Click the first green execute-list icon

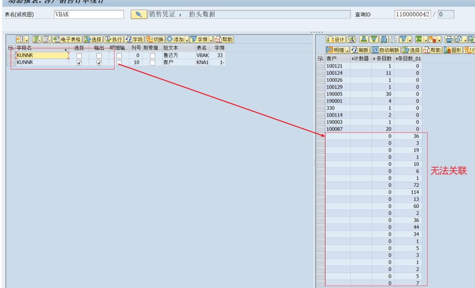click(x=37, y=40)
